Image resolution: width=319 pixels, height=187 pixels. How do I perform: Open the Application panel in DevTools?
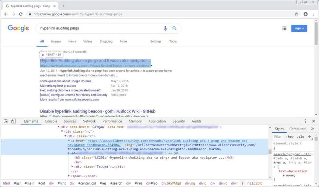157,121
